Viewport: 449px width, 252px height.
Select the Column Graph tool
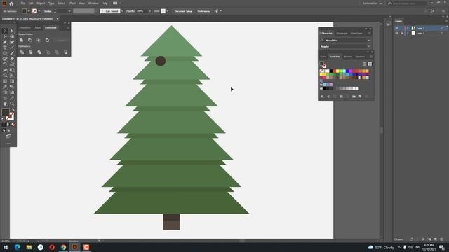coord(12,92)
